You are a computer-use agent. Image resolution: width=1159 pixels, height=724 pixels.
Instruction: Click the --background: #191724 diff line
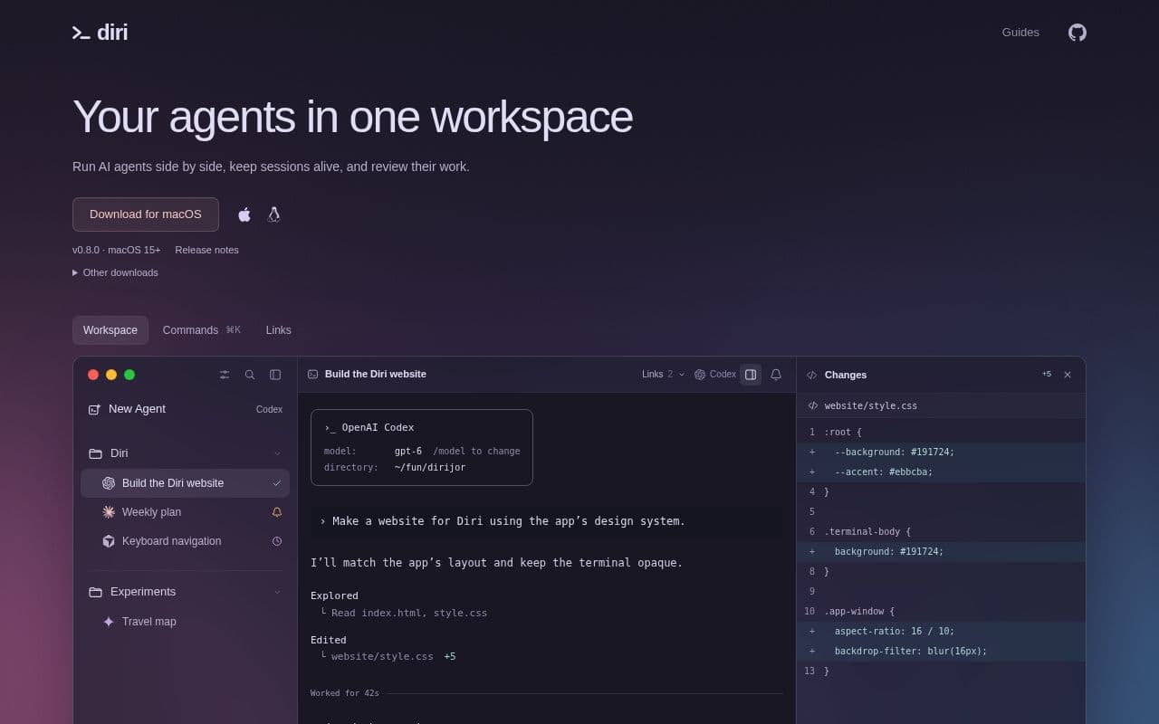click(941, 452)
